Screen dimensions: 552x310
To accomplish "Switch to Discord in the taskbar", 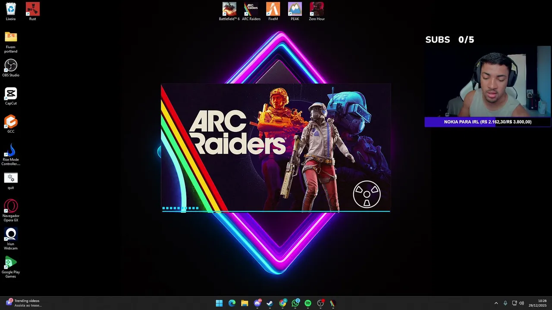I will pyautogui.click(x=257, y=303).
